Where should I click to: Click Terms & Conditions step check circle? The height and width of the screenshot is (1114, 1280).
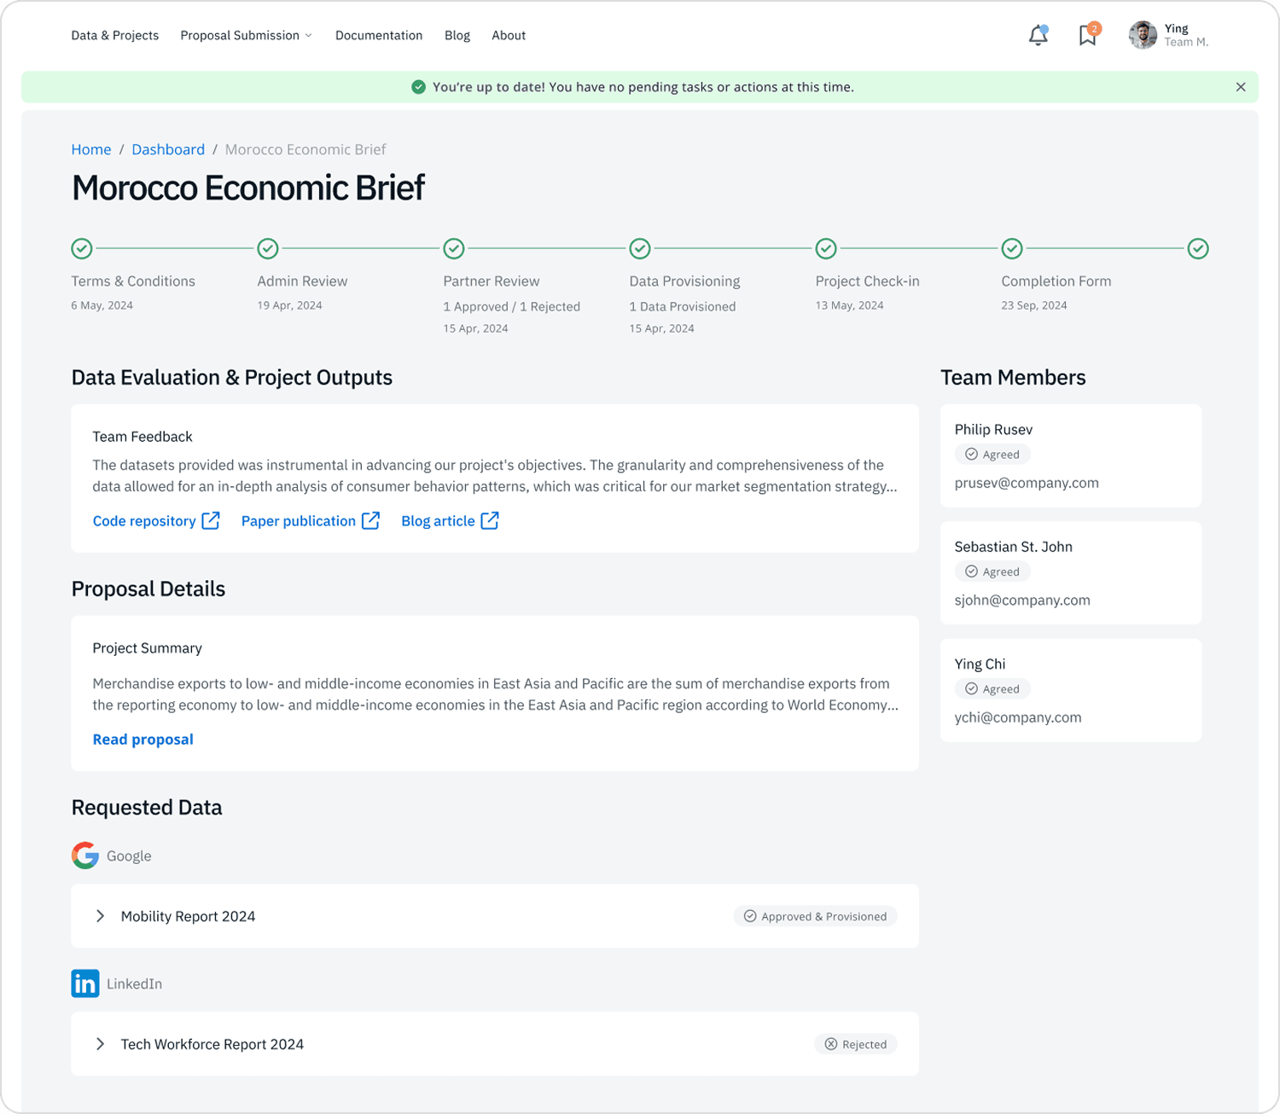click(82, 248)
